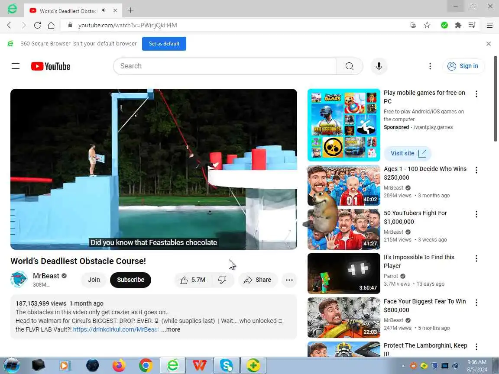499x374 pixels.
Task: Open the media playlist toolbar icon
Action: (472, 25)
